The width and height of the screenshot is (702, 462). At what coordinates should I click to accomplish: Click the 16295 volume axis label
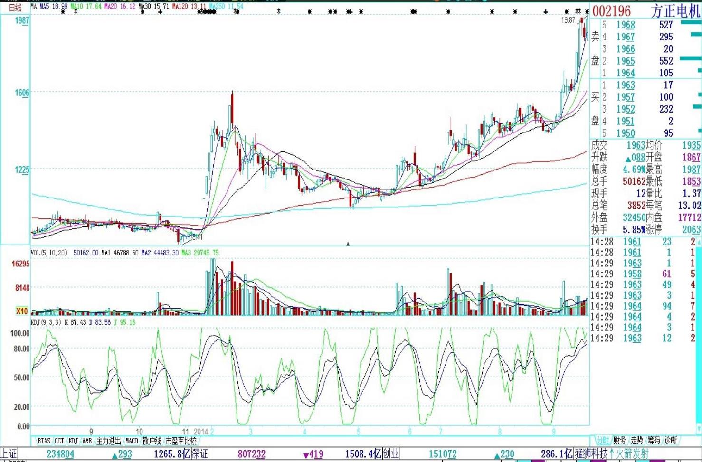(x=20, y=264)
